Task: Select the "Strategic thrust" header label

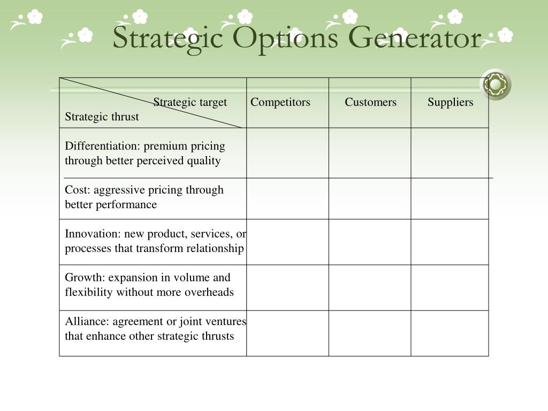Action: 102,117
